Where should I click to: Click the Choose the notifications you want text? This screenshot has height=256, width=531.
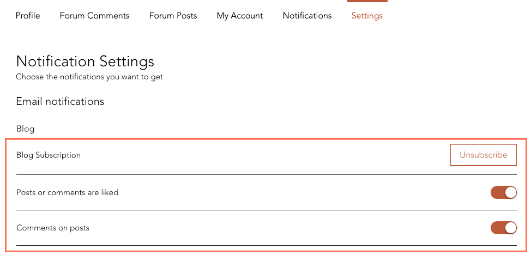pyautogui.click(x=89, y=77)
